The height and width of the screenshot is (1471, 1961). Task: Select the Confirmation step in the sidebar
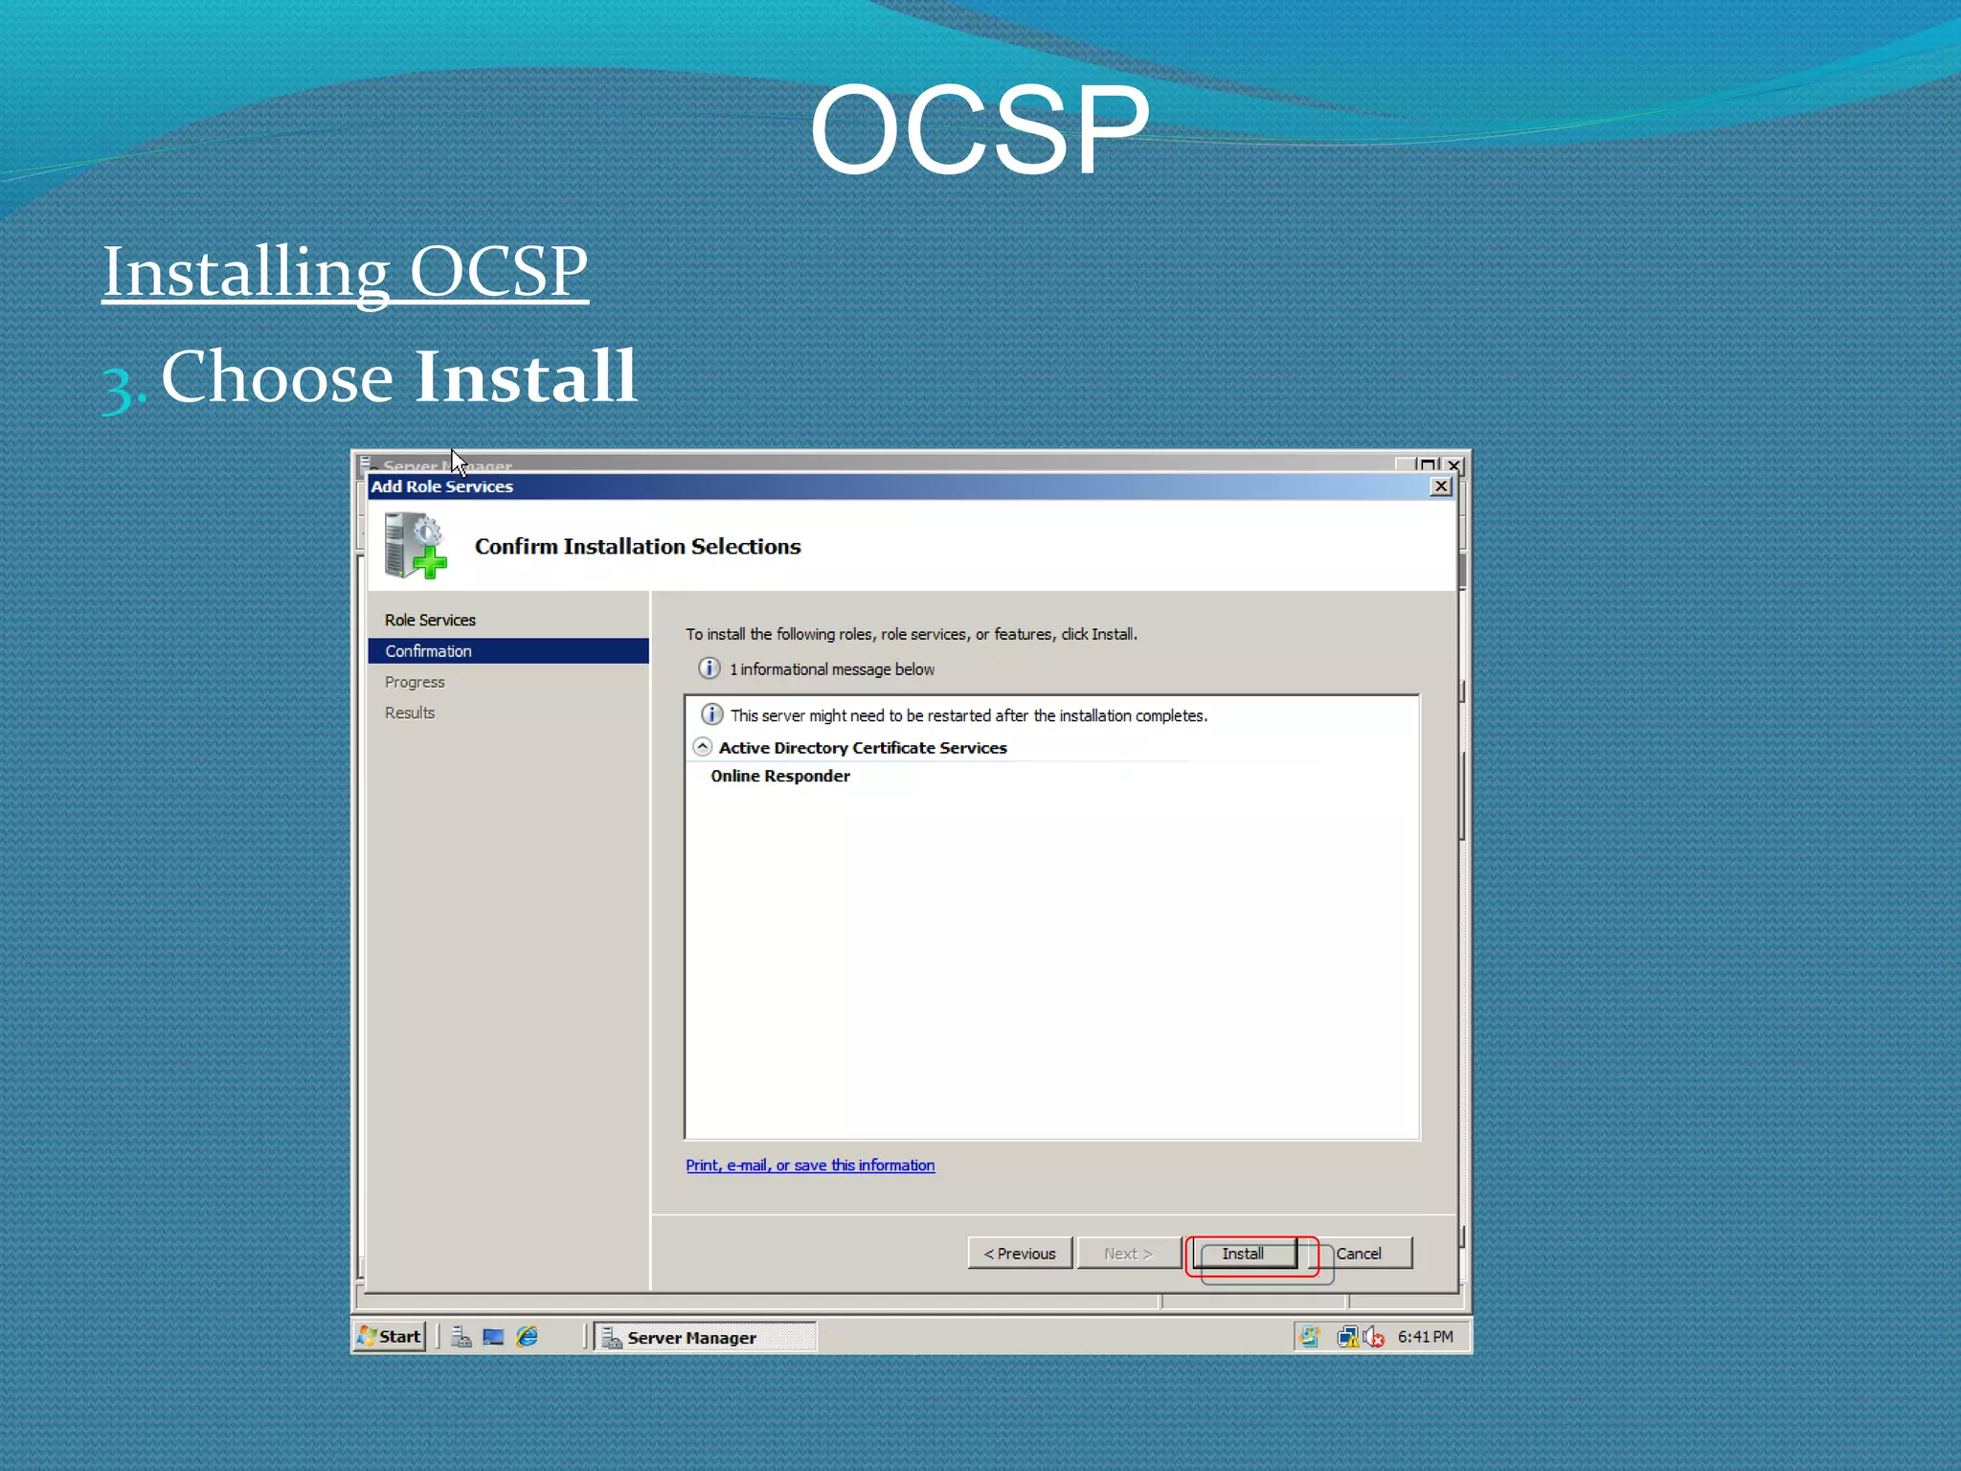tap(508, 651)
